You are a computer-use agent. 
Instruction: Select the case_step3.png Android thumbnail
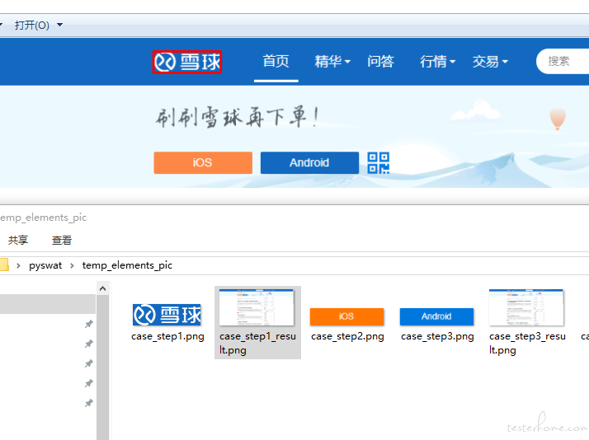coord(436,316)
